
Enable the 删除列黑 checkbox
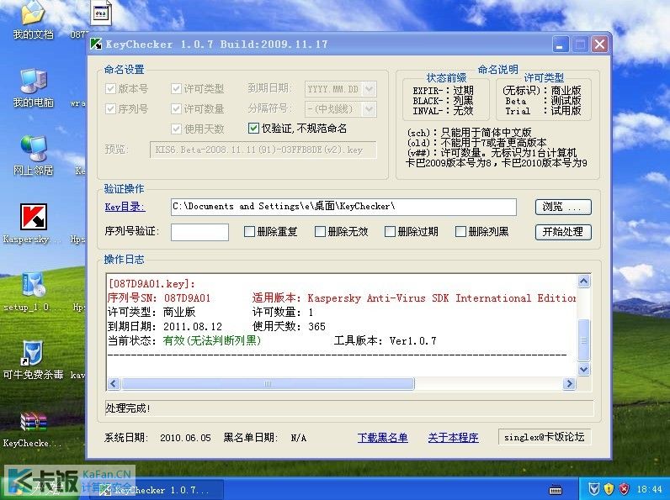pos(460,232)
